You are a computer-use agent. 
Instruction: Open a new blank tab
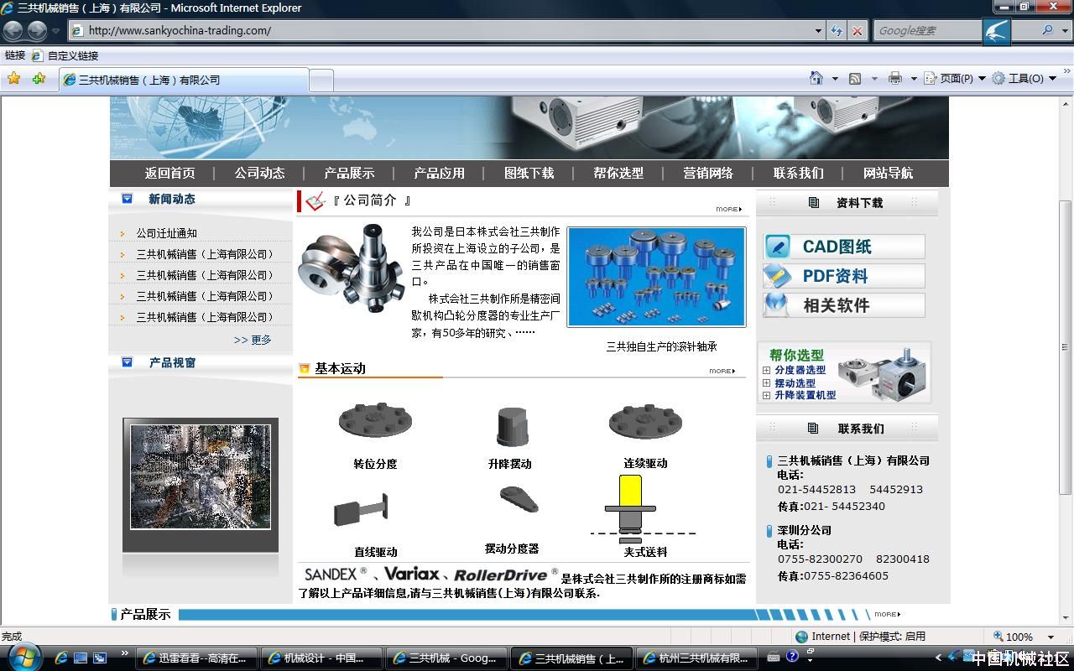coord(321,81)
